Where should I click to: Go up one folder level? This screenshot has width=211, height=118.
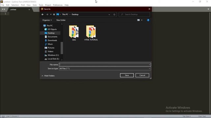(x=54, y=14)
